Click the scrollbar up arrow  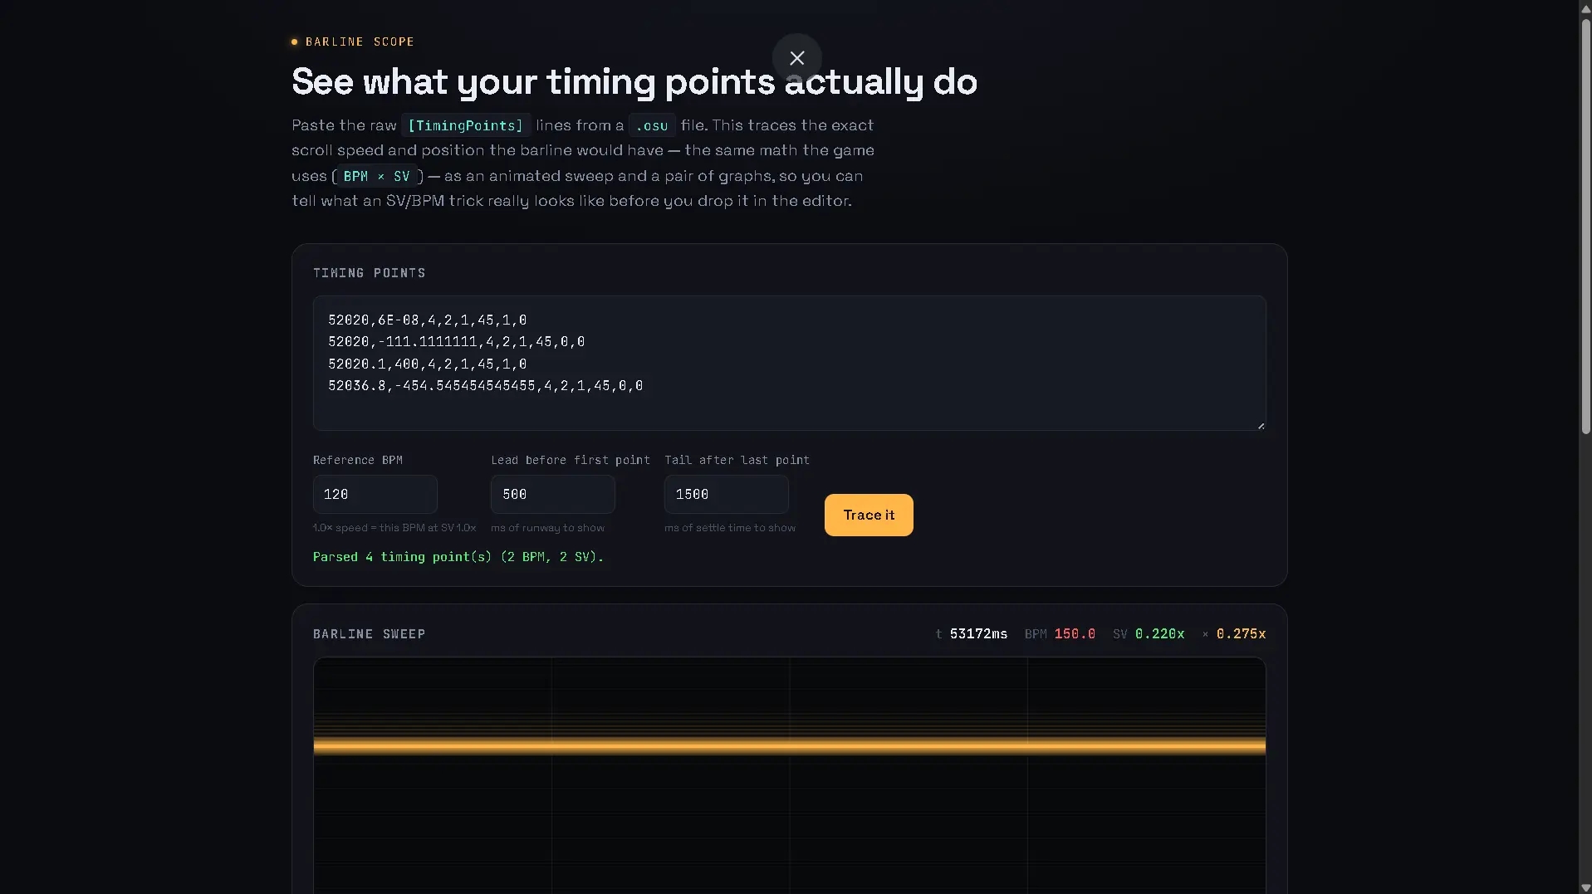1585,7
